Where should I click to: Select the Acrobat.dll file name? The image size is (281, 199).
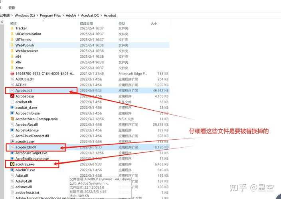[24, 91]
